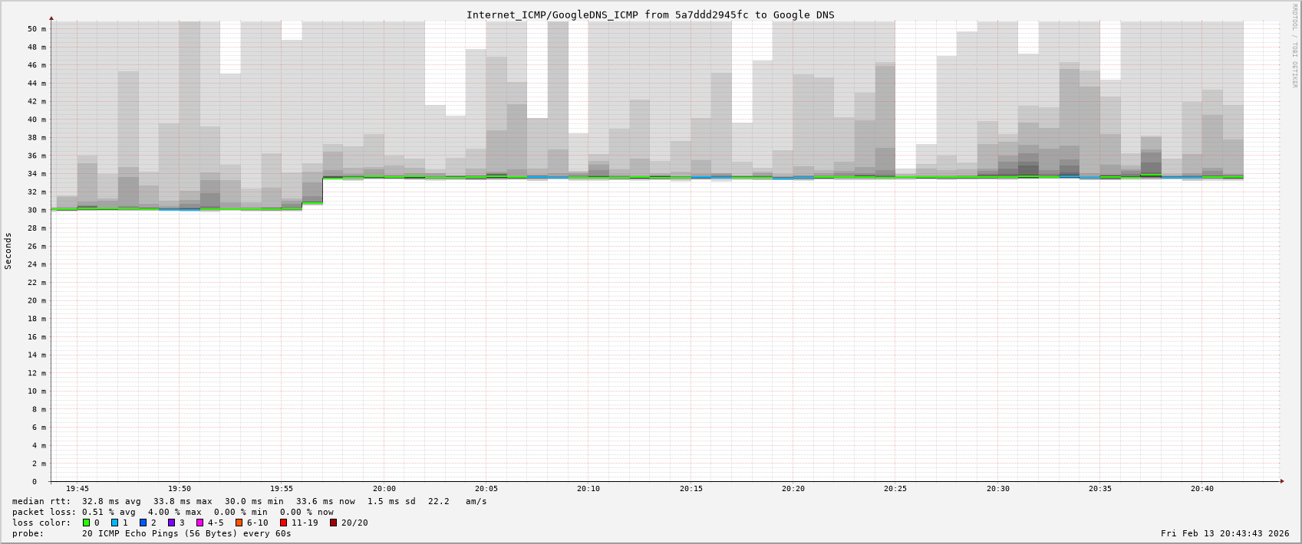Click the 30 m label on y-axis
1302x544 pixels.
tap(37, 211)
